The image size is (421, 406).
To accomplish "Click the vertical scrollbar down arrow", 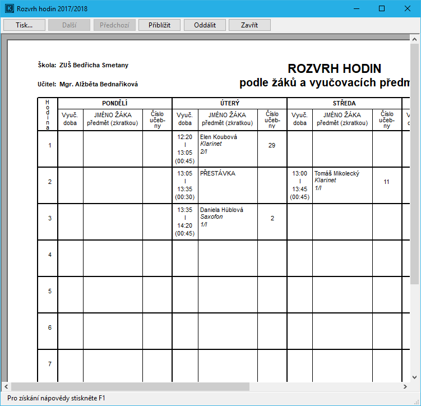I will 415,377.
